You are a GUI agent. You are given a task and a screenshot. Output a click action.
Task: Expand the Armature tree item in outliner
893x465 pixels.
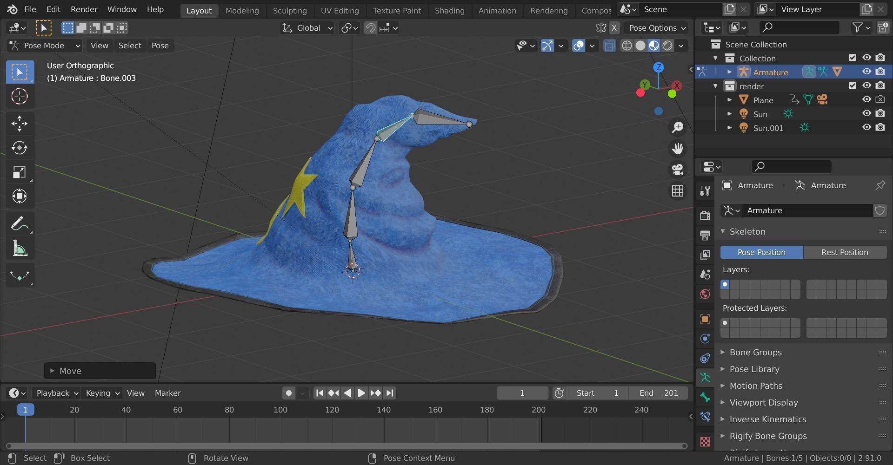click(x=729, y=72)
